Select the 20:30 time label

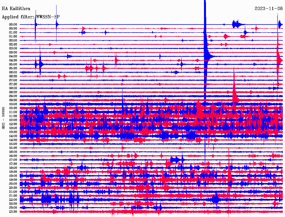point(13,188)
